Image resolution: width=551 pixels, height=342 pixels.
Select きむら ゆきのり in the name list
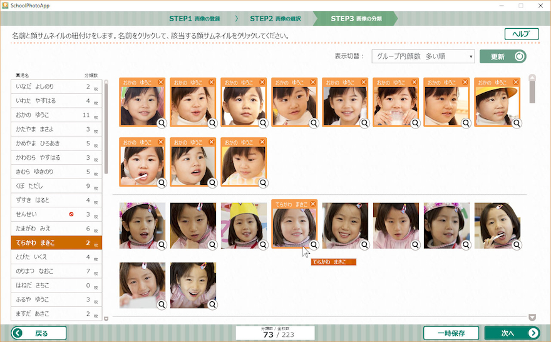[56, 172]
